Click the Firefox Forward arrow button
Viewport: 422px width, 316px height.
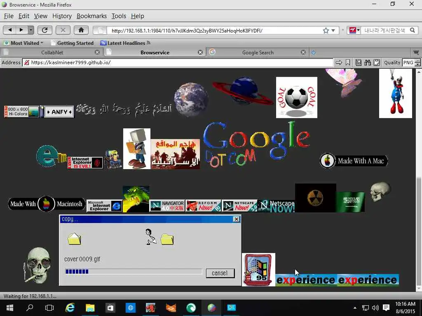pyautogui.click(x=21, y=30)
